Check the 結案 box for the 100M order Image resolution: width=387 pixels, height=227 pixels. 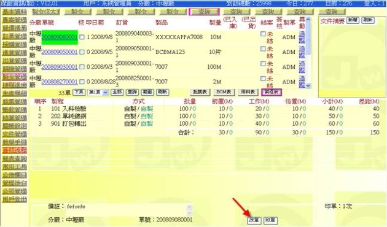pyautogui.click(x=263, y=64)
